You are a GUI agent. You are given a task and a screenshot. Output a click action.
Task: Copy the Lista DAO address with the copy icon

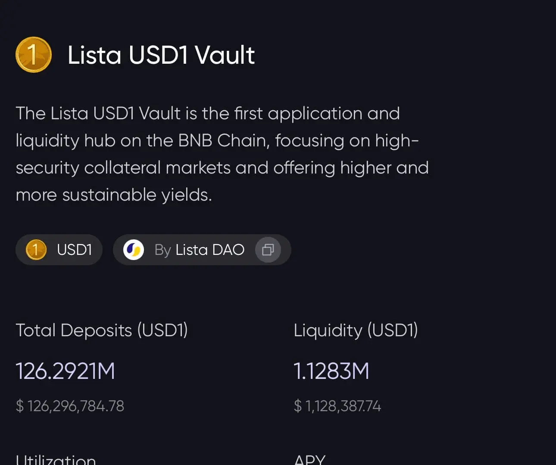click(x=268, y=250)
